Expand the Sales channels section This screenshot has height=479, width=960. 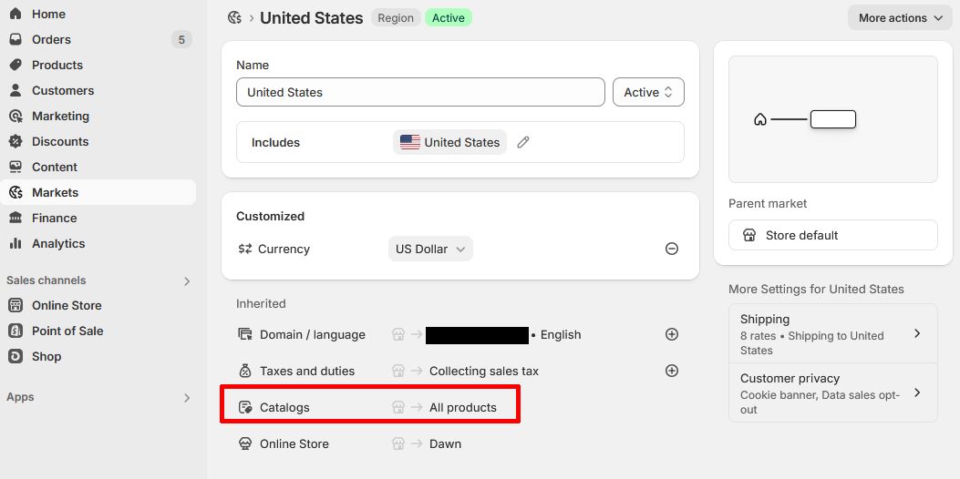[187, 280]
